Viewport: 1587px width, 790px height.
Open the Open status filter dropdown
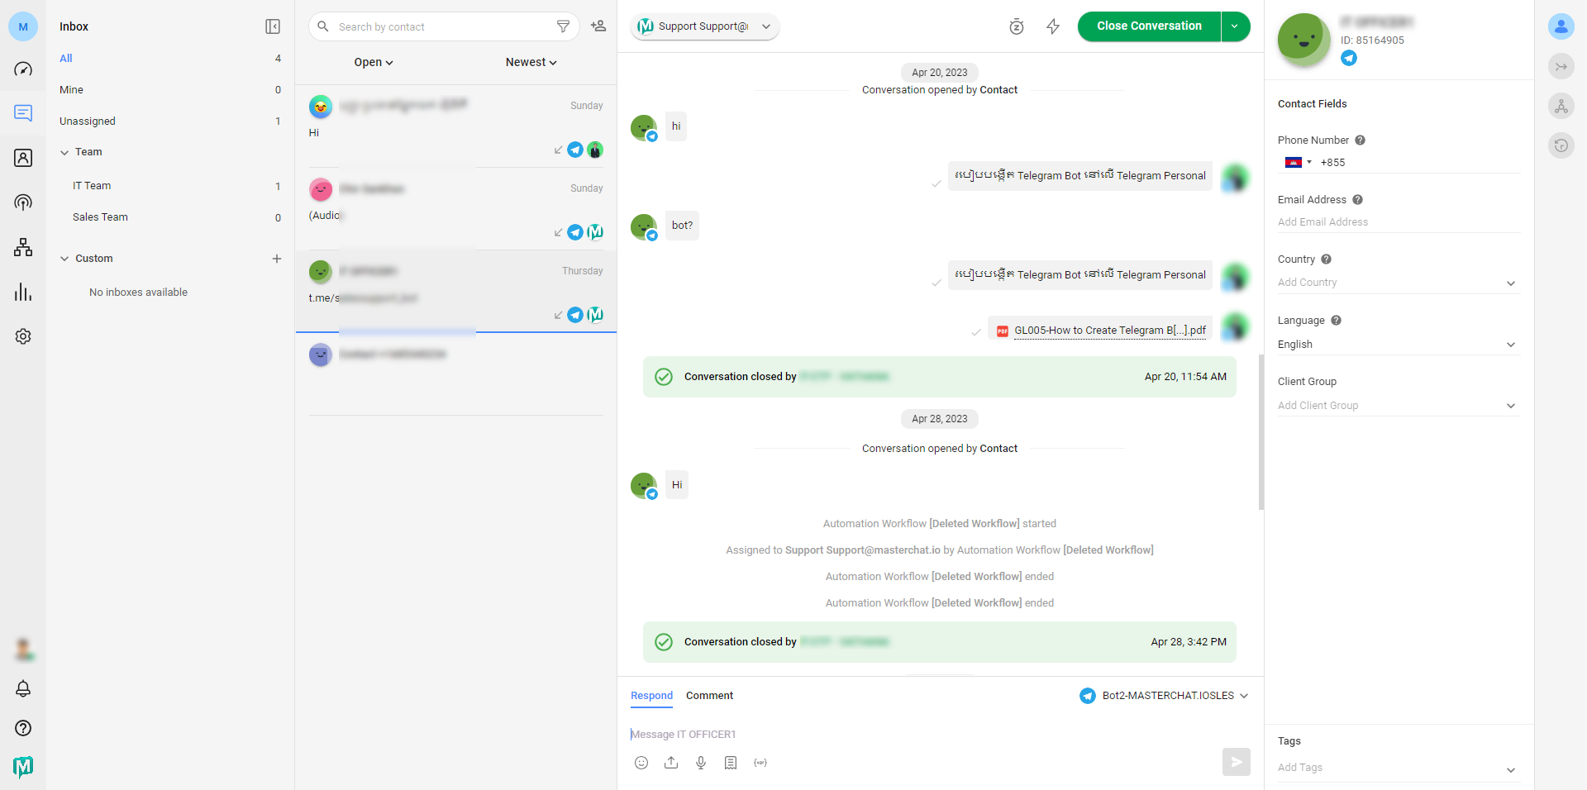(374, 62)
